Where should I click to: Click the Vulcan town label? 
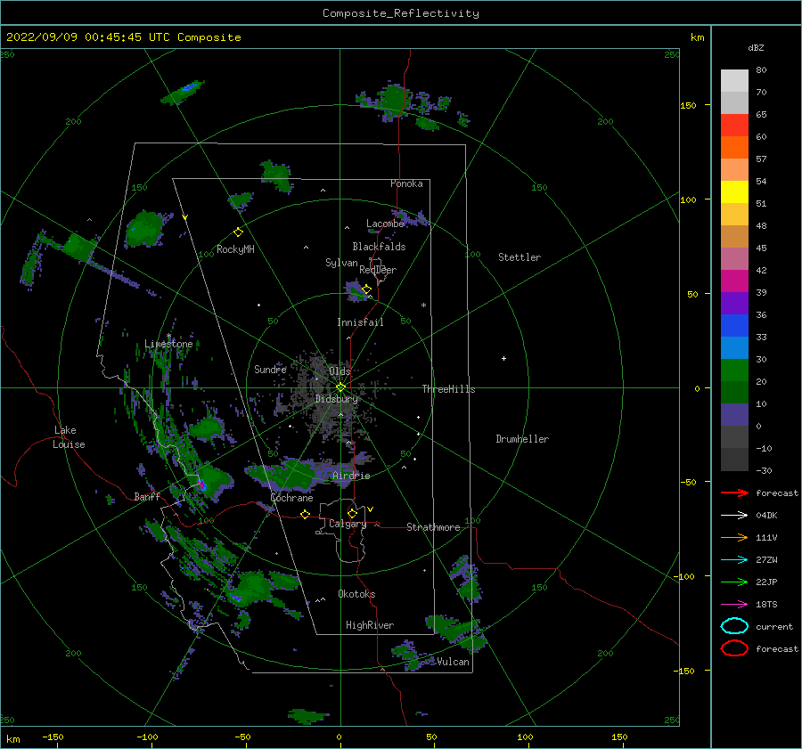453,662
